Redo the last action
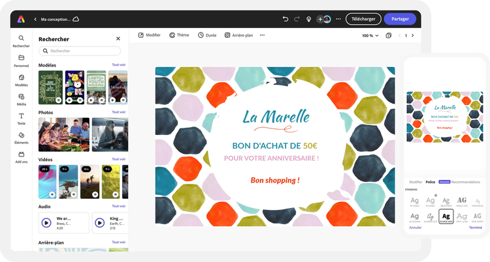The image size is (490, 262). 297,19
